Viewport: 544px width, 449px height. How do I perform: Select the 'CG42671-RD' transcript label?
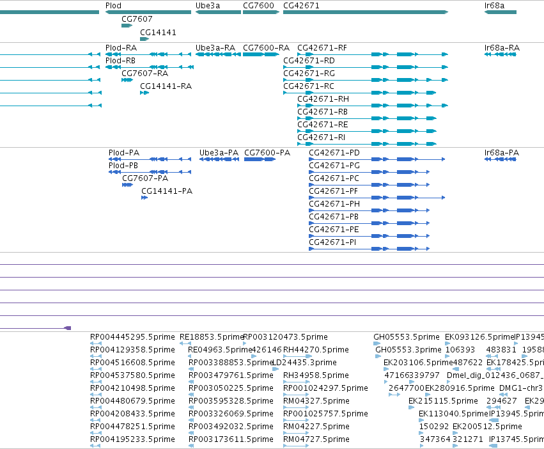click(309, 60)
